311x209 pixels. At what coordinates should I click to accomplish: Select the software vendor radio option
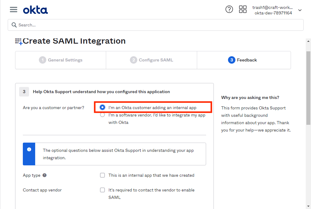pyautogui.click(x=102, y=115)
